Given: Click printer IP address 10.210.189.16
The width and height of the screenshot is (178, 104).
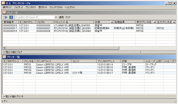Looking at the screenshot, I should 105,70.
